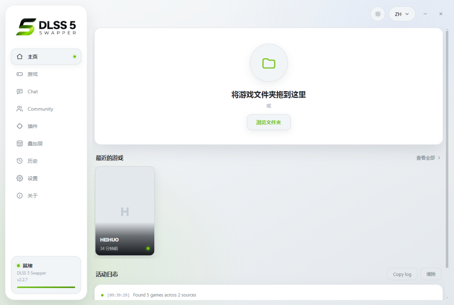Open the 设置 settings menu label
The height and width of the screenshot is (305, 454).
[32, 178]
